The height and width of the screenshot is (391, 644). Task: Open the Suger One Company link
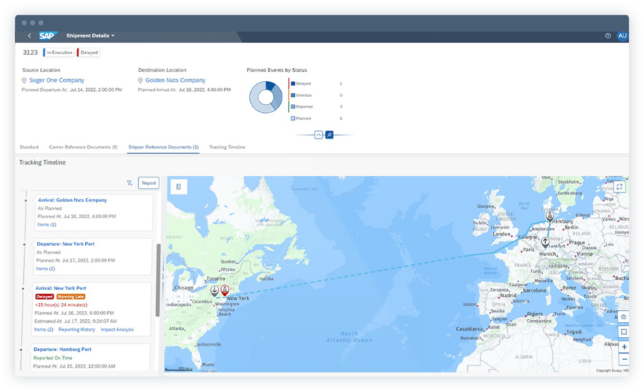click(56, 80)
